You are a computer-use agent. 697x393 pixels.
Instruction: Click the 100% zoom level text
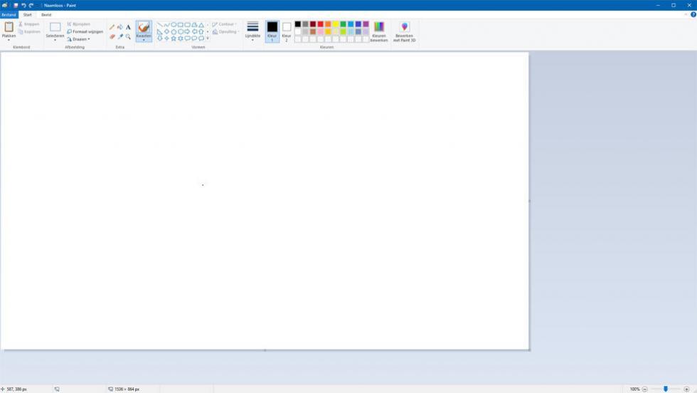634,389
